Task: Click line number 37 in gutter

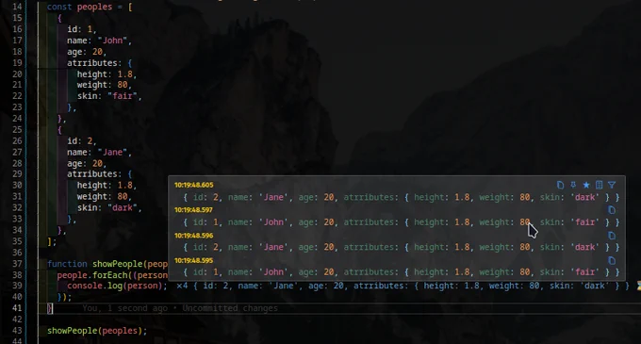Action: tap(17, 264)
